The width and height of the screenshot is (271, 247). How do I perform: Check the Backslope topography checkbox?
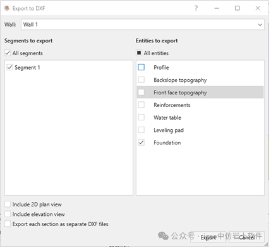142,80
